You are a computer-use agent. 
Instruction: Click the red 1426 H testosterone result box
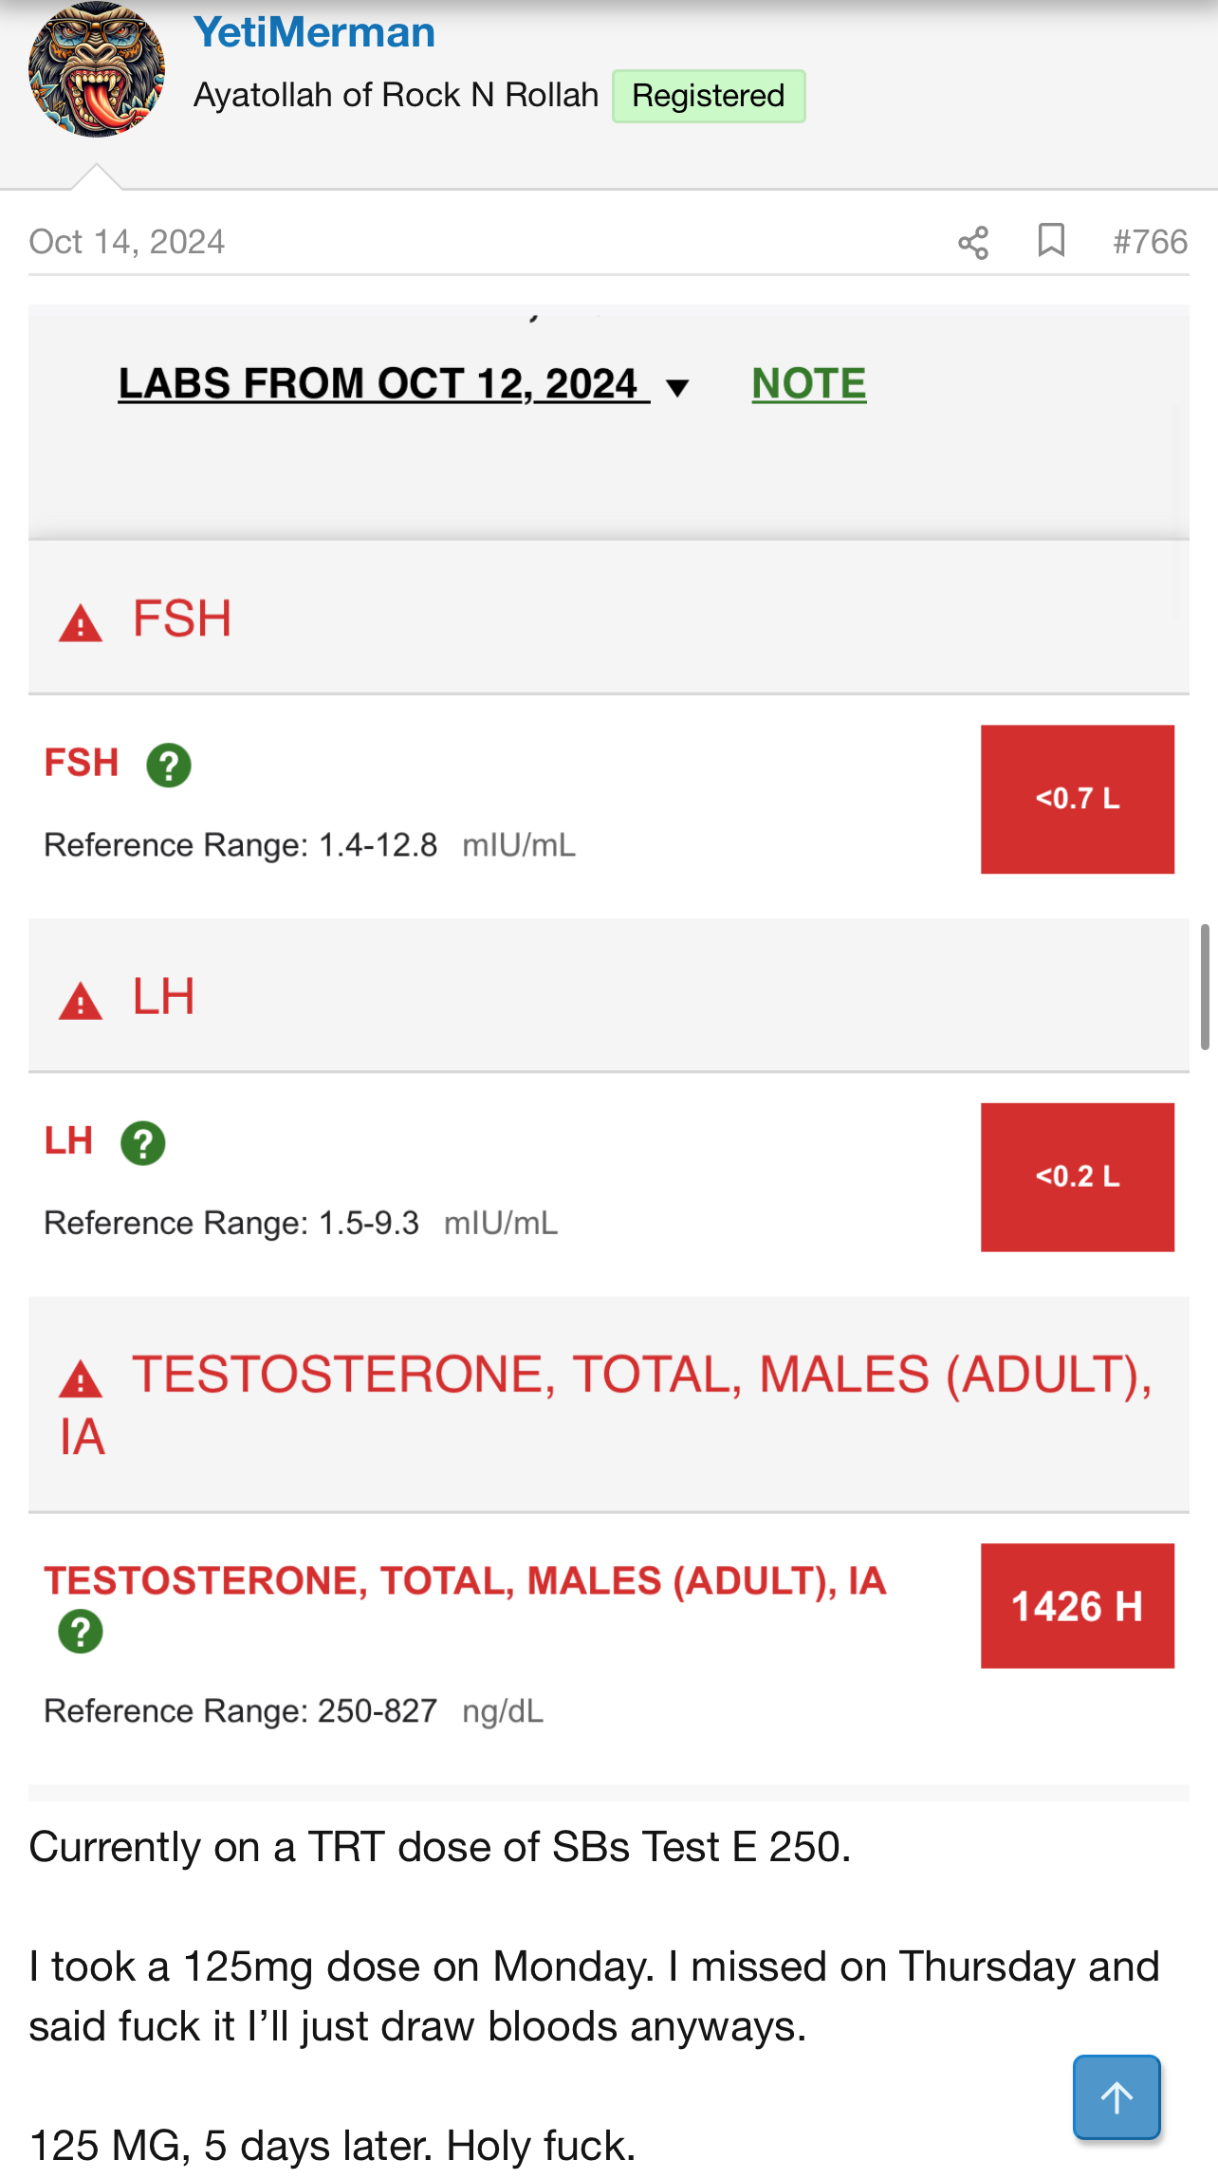[1078, 1606]
